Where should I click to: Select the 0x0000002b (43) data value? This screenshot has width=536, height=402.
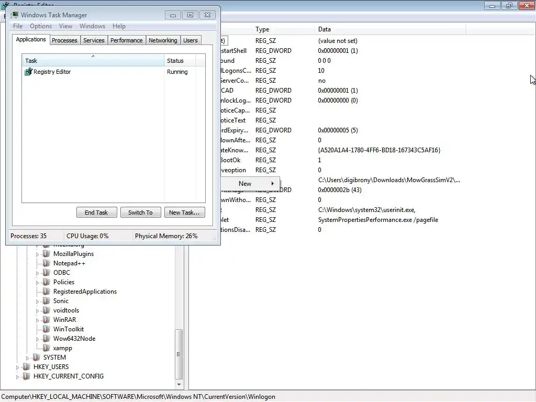point(339,190)
